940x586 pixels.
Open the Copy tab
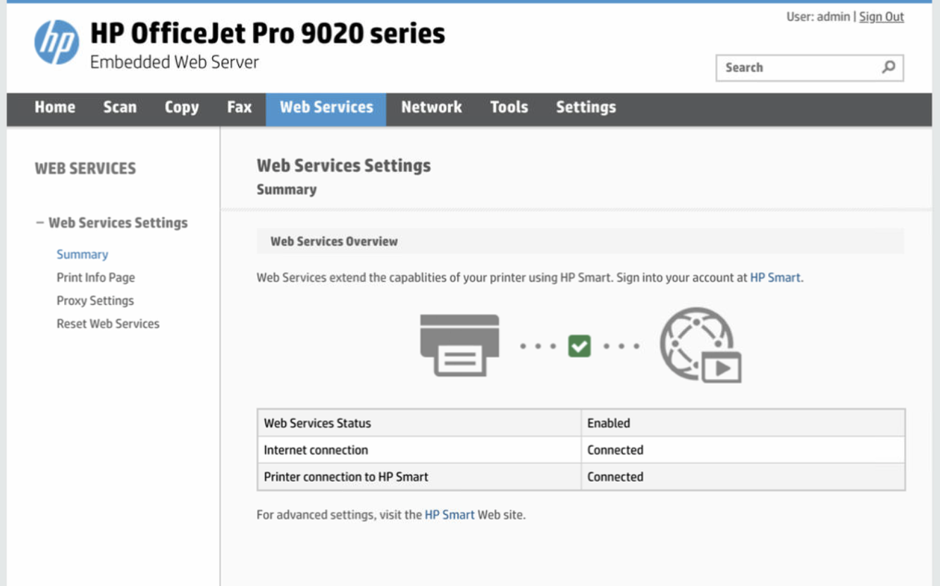182,107
